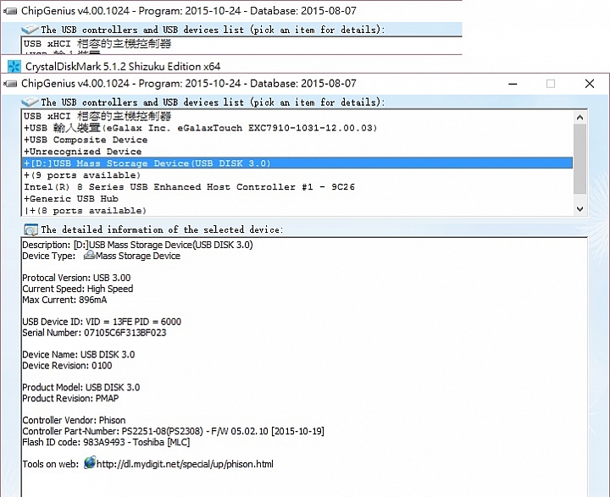Viewport: 610px width, 497px height.
Task: Click the Product Model: USB DISK 3.0 line
Action: [x=81, y=387]
